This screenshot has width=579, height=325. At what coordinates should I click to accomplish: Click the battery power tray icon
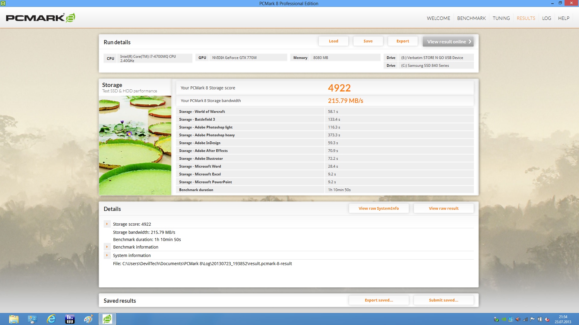click(x=540, y=319)
